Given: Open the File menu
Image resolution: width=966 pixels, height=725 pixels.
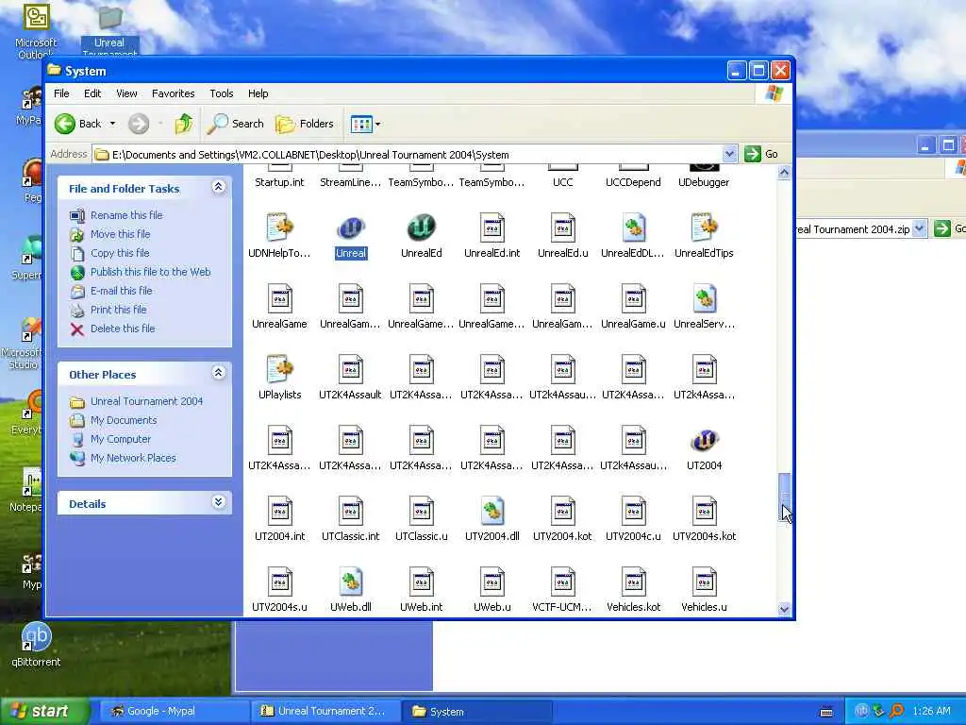Looking at the screenshot, I should (61, 93).
